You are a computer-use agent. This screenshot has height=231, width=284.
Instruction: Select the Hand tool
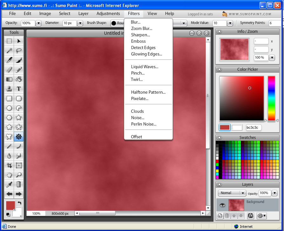9,175
